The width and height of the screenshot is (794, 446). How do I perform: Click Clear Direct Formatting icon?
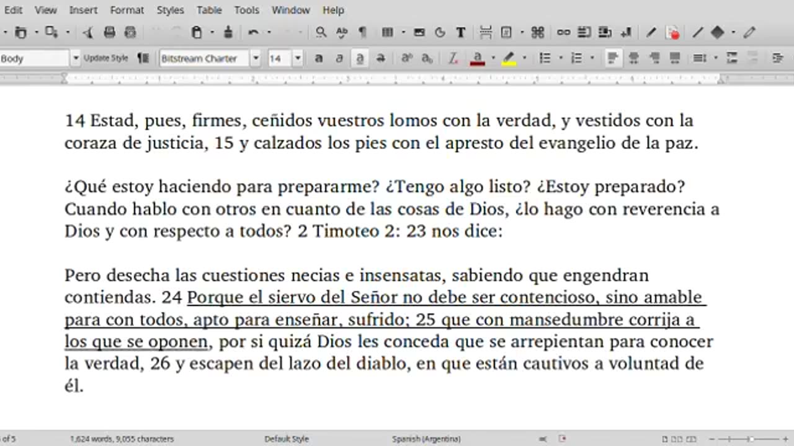(x=453, y=58)
